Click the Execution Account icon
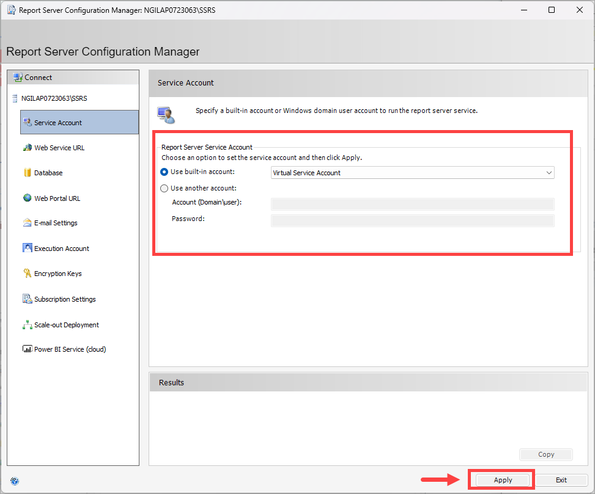Viewport: 595px width, 494px height. 28,248
